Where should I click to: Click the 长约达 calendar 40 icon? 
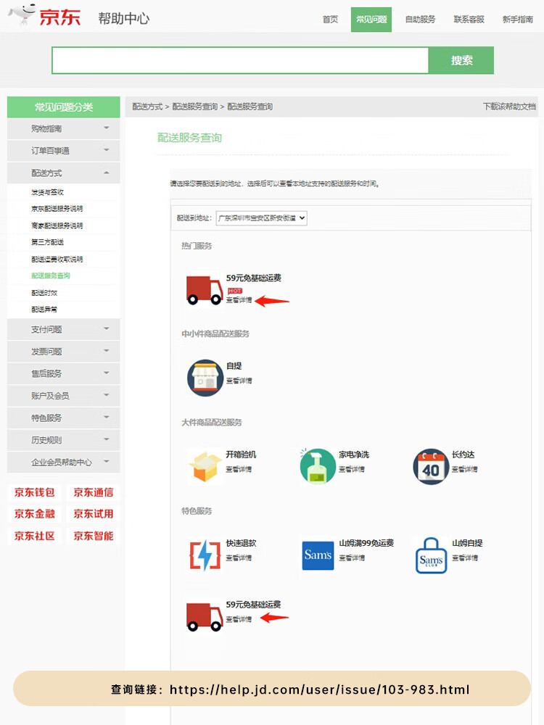click(431, 466)
